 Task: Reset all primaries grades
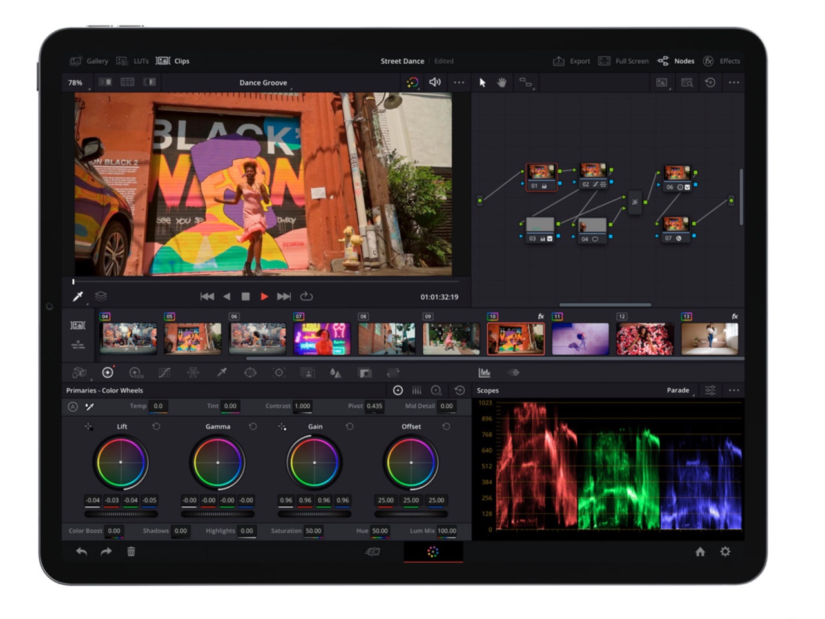coord(460,390)
